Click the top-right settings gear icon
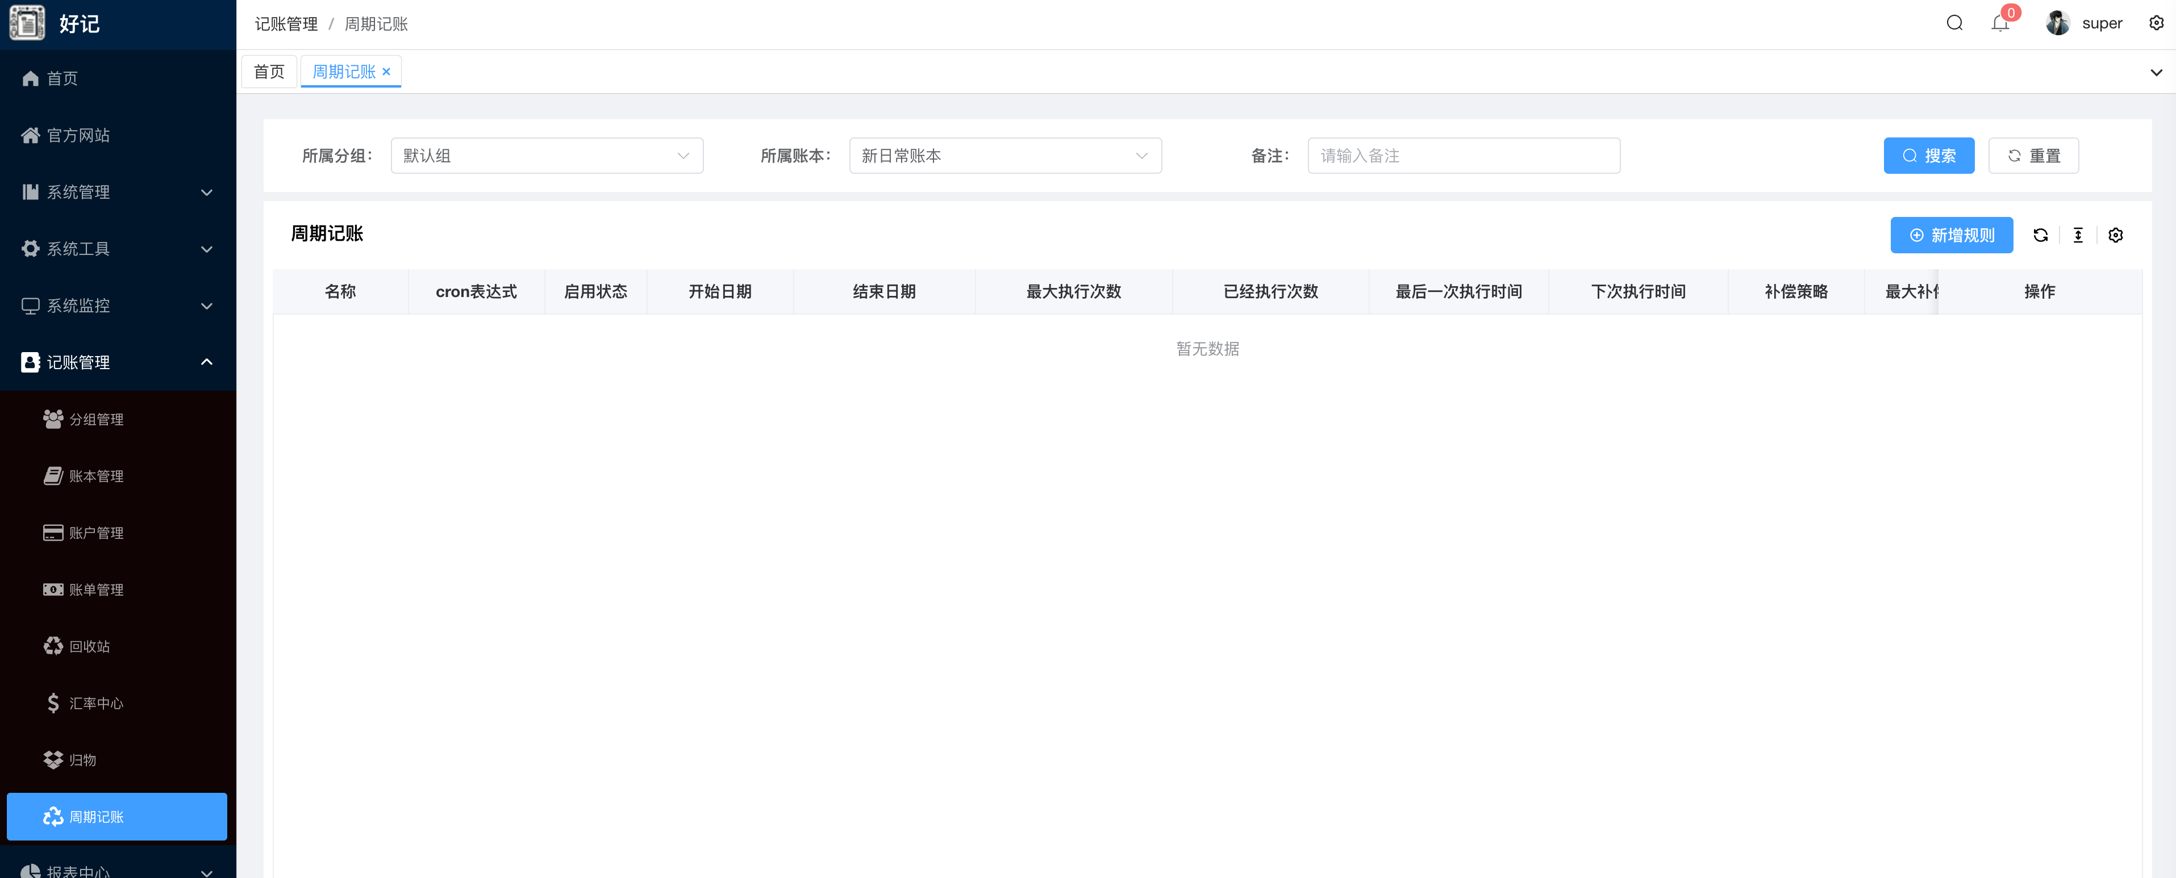 tap(2156, 23)
